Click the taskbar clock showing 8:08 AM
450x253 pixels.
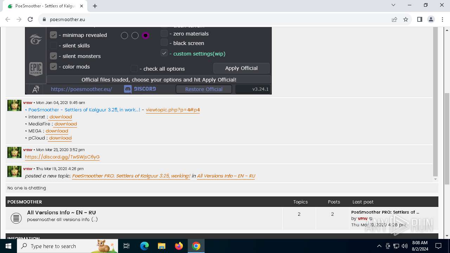pyautogui.click(x=420, y=246)
